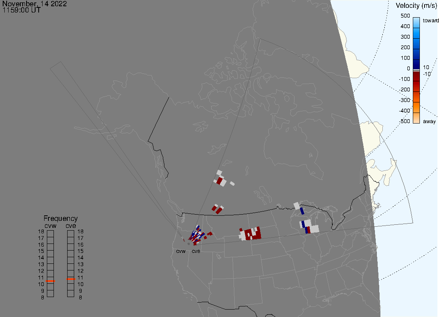Pick the 200–300 blue velocity swatch
This screenshot has height=317, width=439.
pyautogui.click(x=416, y=44)
